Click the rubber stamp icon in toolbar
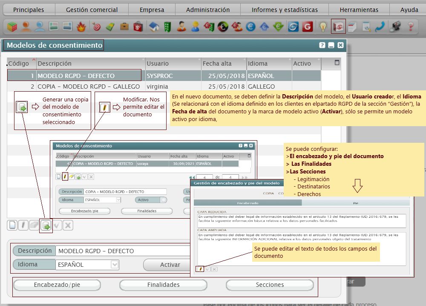This screenshot has width=426, height=306. (x=395, y=26)
